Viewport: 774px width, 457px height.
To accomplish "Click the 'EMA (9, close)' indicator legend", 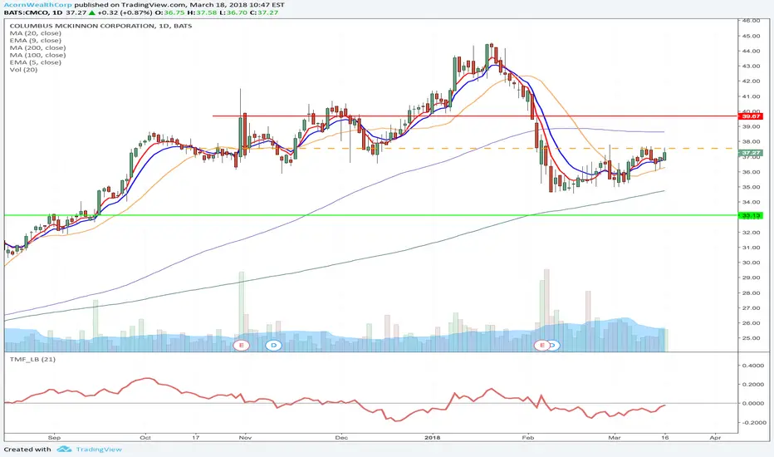I will [35, 41].
